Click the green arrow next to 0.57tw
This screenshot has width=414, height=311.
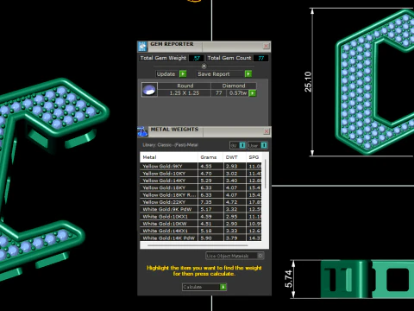click(252, 93)
